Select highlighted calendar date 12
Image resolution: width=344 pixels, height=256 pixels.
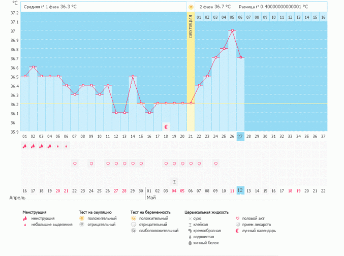[240, 190]
